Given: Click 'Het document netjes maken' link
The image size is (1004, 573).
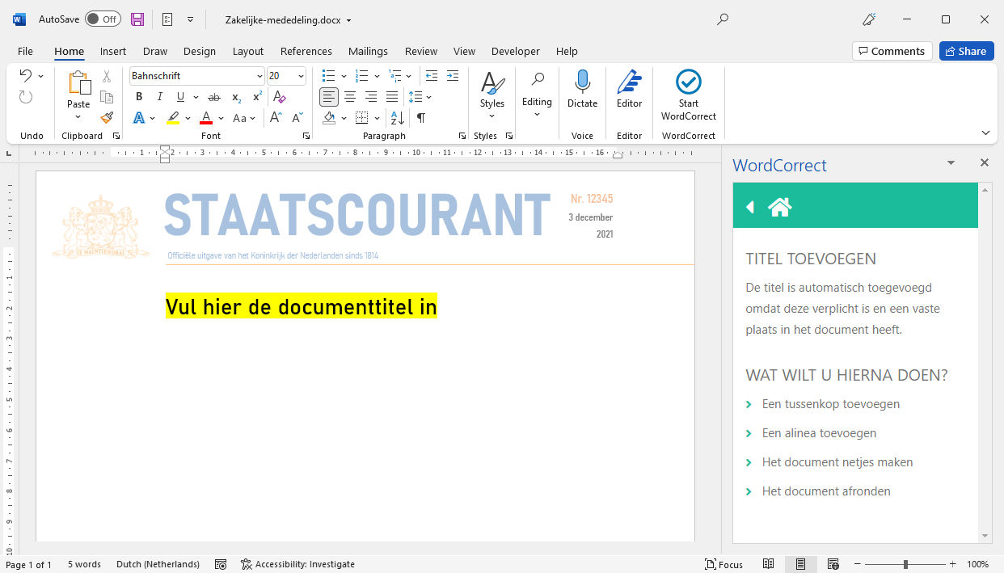Looking at the screenshot, I should [837, 462].
